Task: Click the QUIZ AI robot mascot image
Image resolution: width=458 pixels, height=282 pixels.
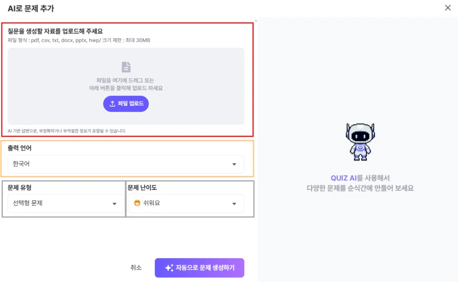Action: coord(360,141)
